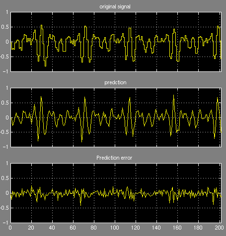Click the 0.5 y-tick of predction plot
The width and height of the screenshot is (226, 236).
5,103
